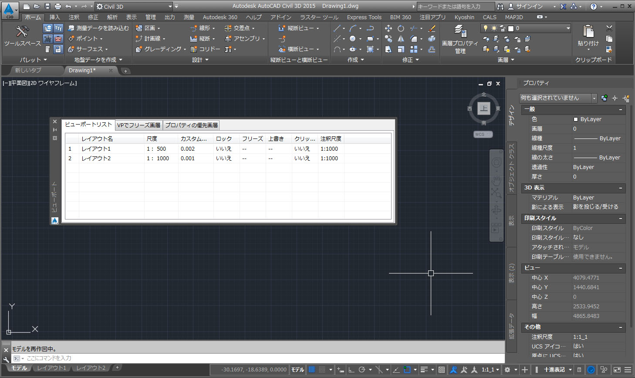Open the ポイント dropdown
This screenshot has width=635, height=378.
[x=85, y=39]
